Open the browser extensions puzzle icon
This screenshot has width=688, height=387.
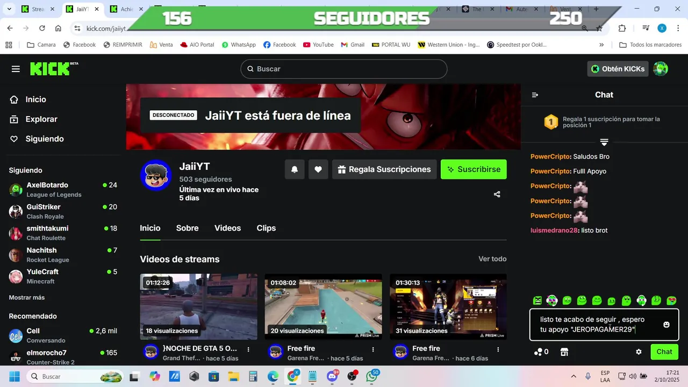pyautogui.click(x=622, y=28)
